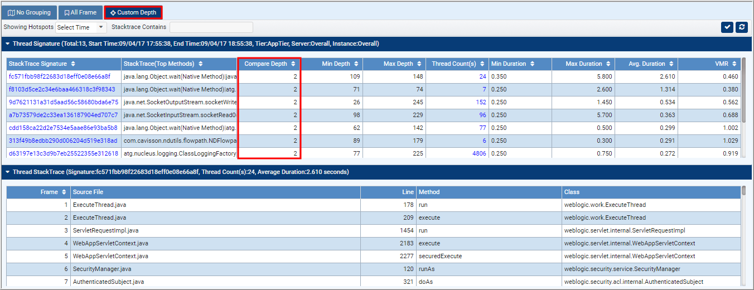The height and width of the screenshot is (290, 754).
Task: Click the apply checkmark icon button
Action: click(x=727, y=27)
